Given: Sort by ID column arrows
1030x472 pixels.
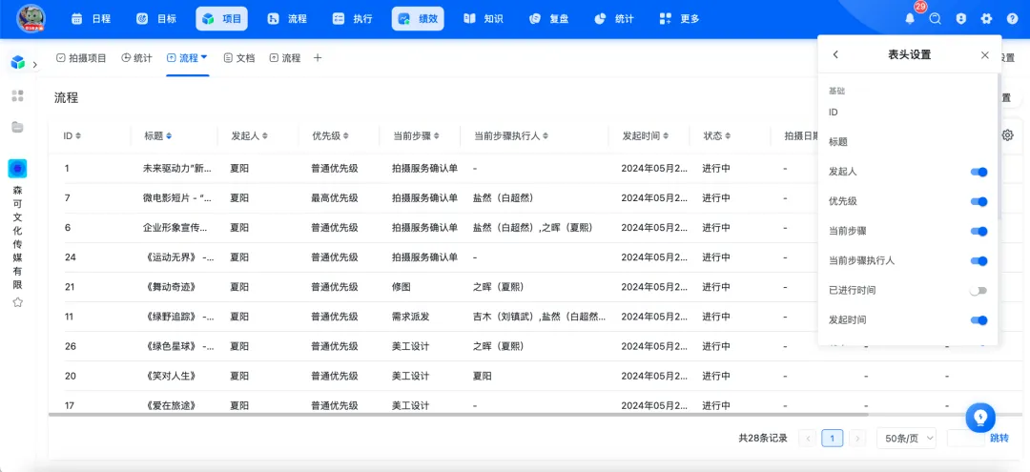Looking at the screenshot, I should (78, 136).
